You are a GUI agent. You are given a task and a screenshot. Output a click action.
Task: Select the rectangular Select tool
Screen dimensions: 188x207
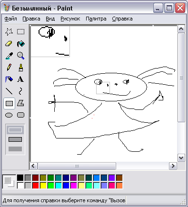coord(21,32)
